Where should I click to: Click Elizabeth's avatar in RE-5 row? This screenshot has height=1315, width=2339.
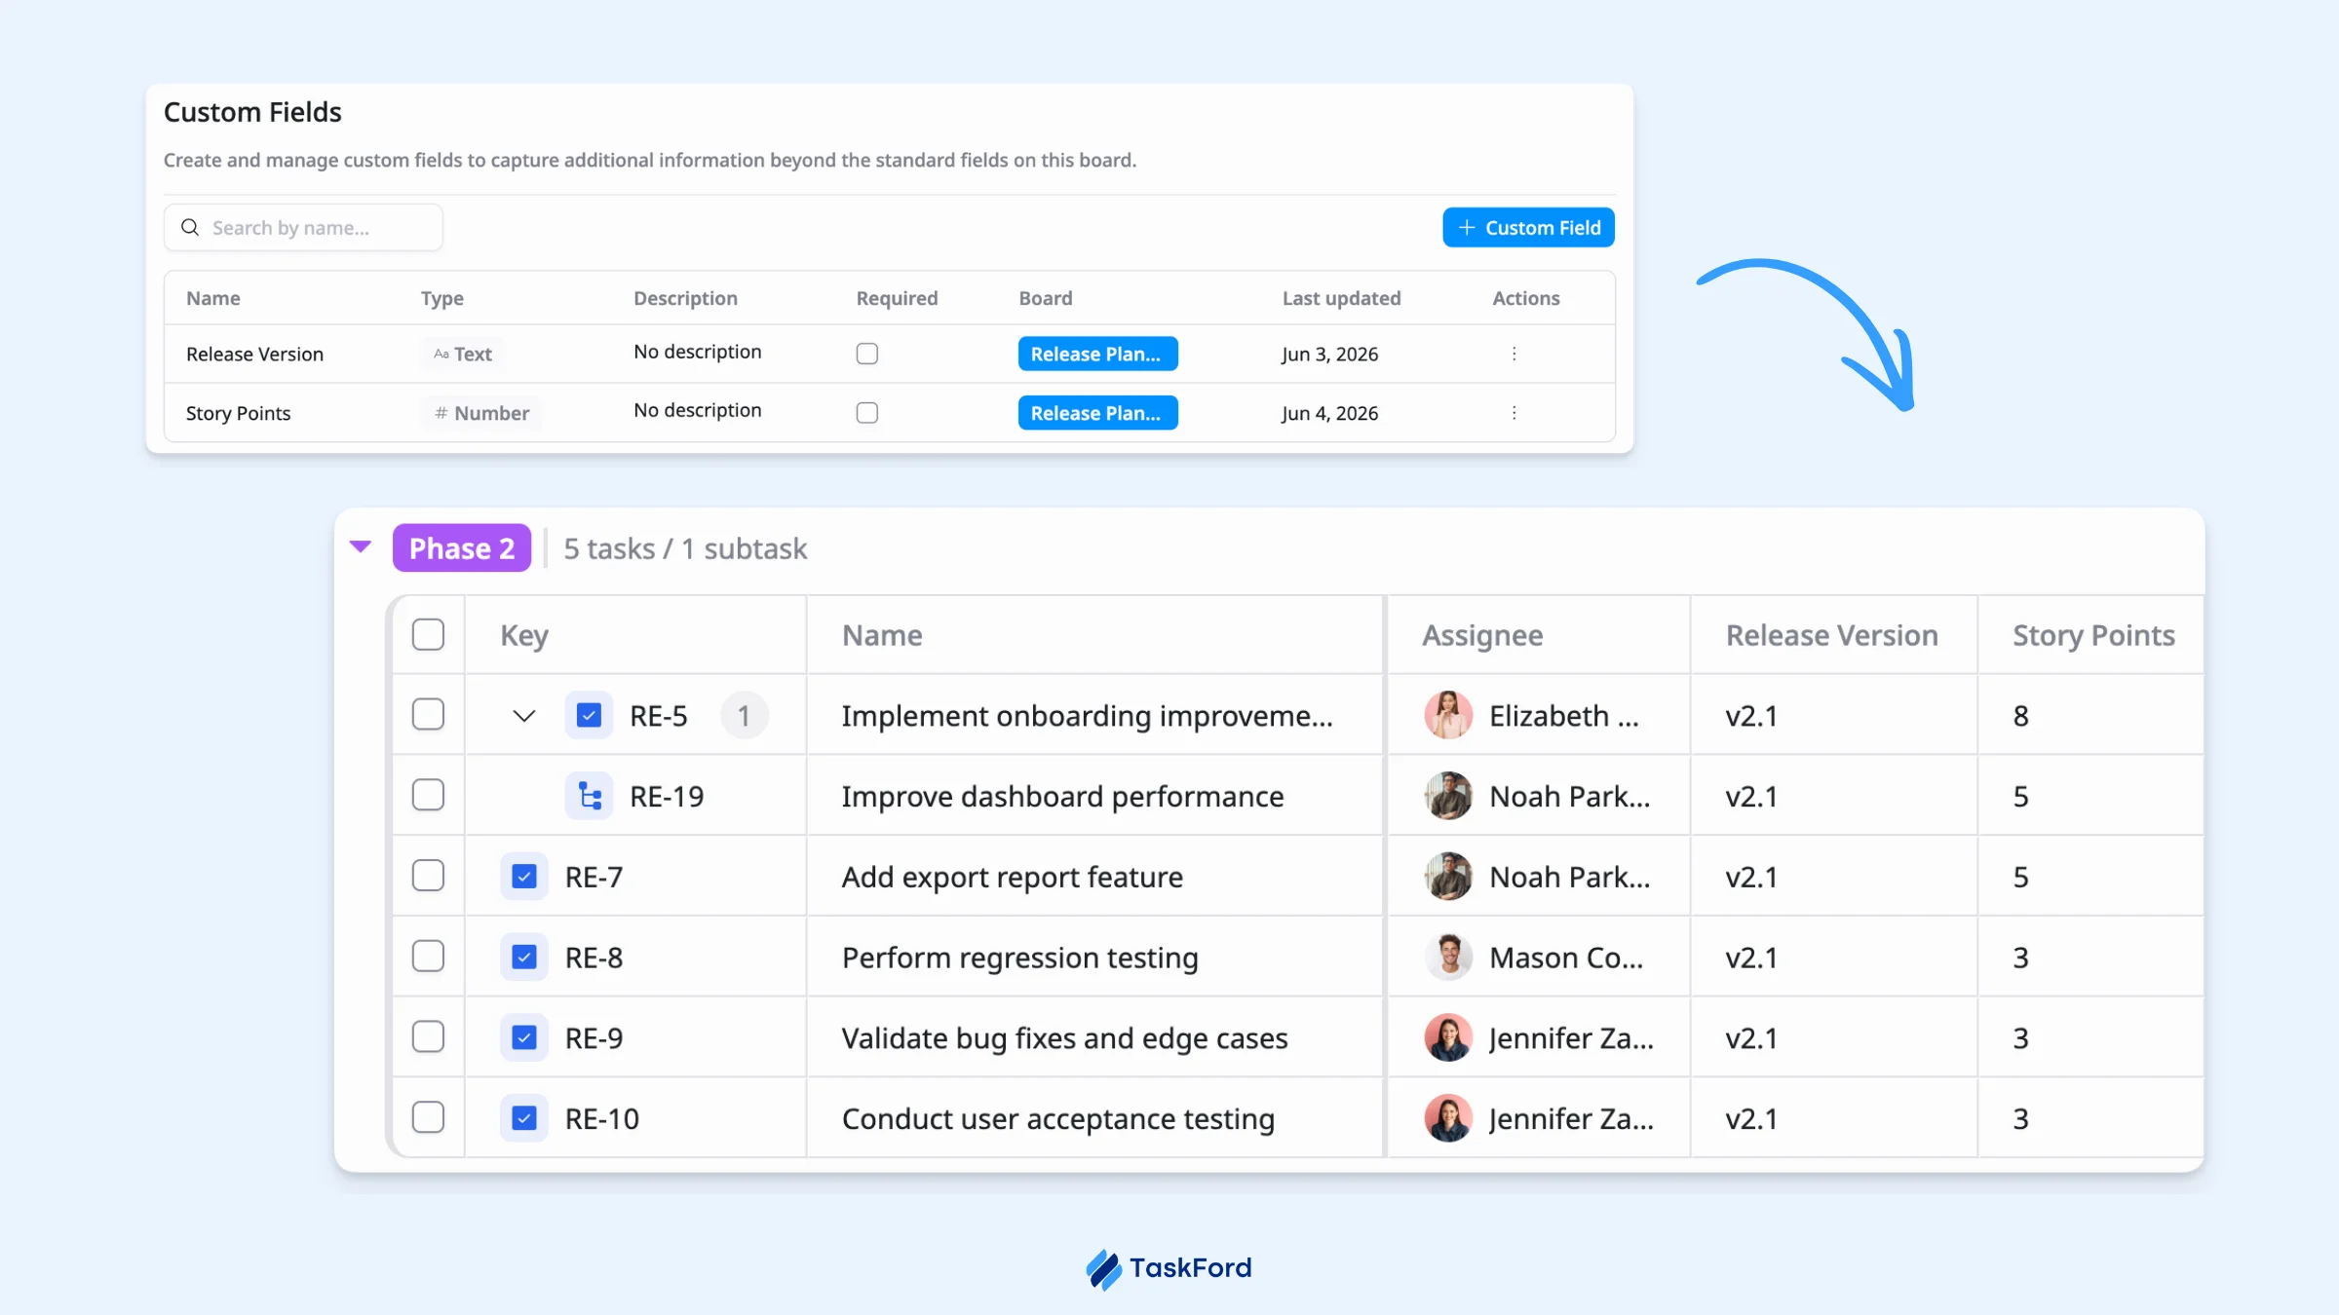1448,715
